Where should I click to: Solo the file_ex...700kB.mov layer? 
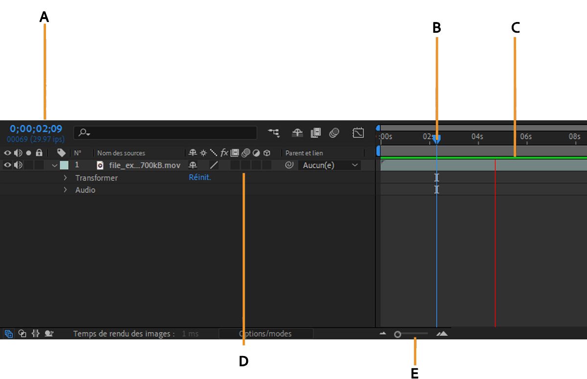tap(28, 165)
